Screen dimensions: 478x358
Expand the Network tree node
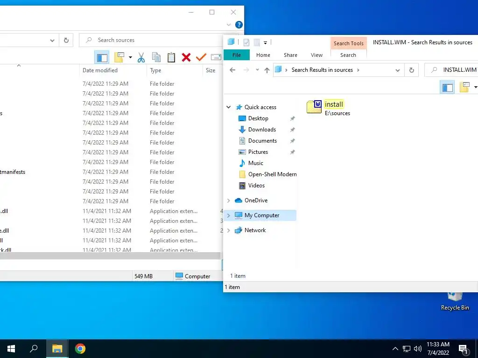[x=228, y=230]
